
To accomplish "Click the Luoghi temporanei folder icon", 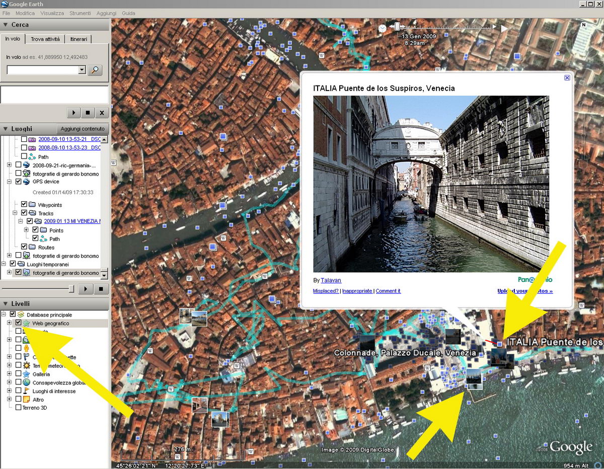I will (x=21, y=264).
